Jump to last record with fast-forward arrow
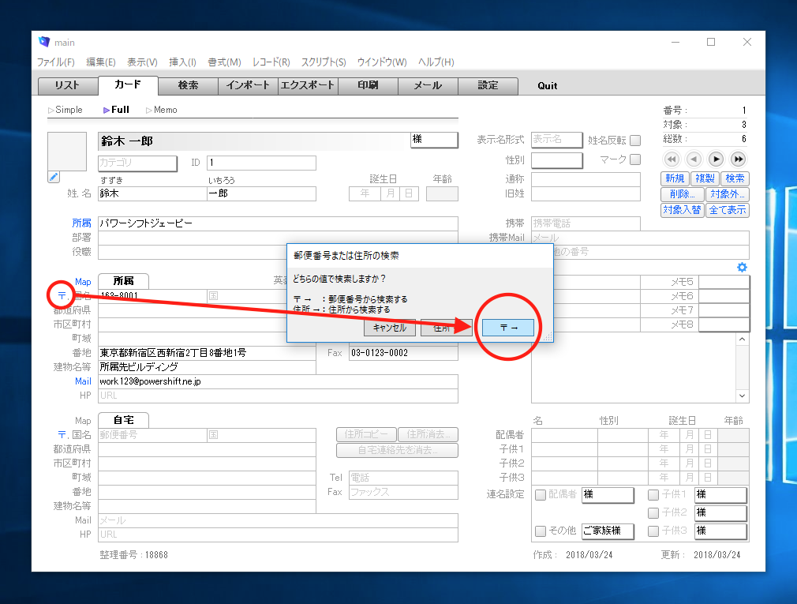The width and height of the screenshot is (797, 604). tap(738, 159)
